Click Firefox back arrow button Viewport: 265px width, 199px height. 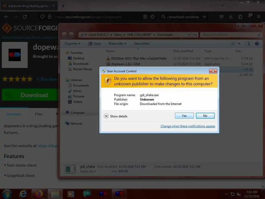(6, 17)
